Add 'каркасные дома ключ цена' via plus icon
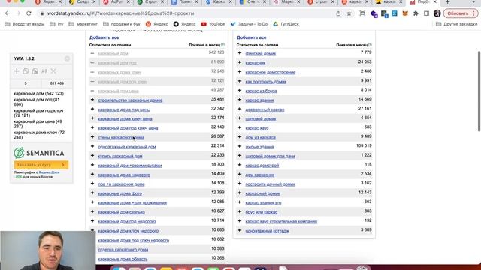Image resolution: width=481 pixels, height=270 pixels. pos(92,118)
